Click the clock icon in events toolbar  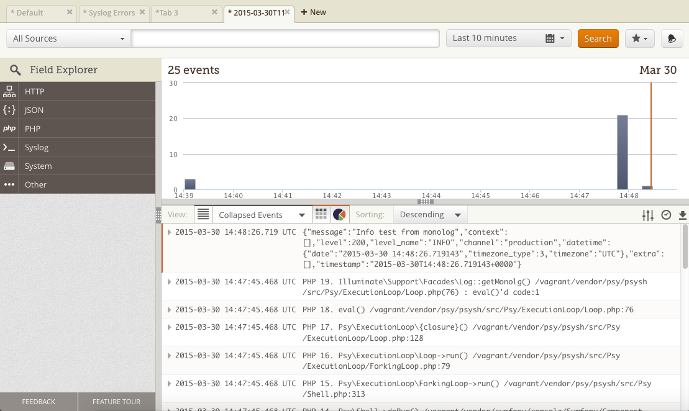point(666,215)
